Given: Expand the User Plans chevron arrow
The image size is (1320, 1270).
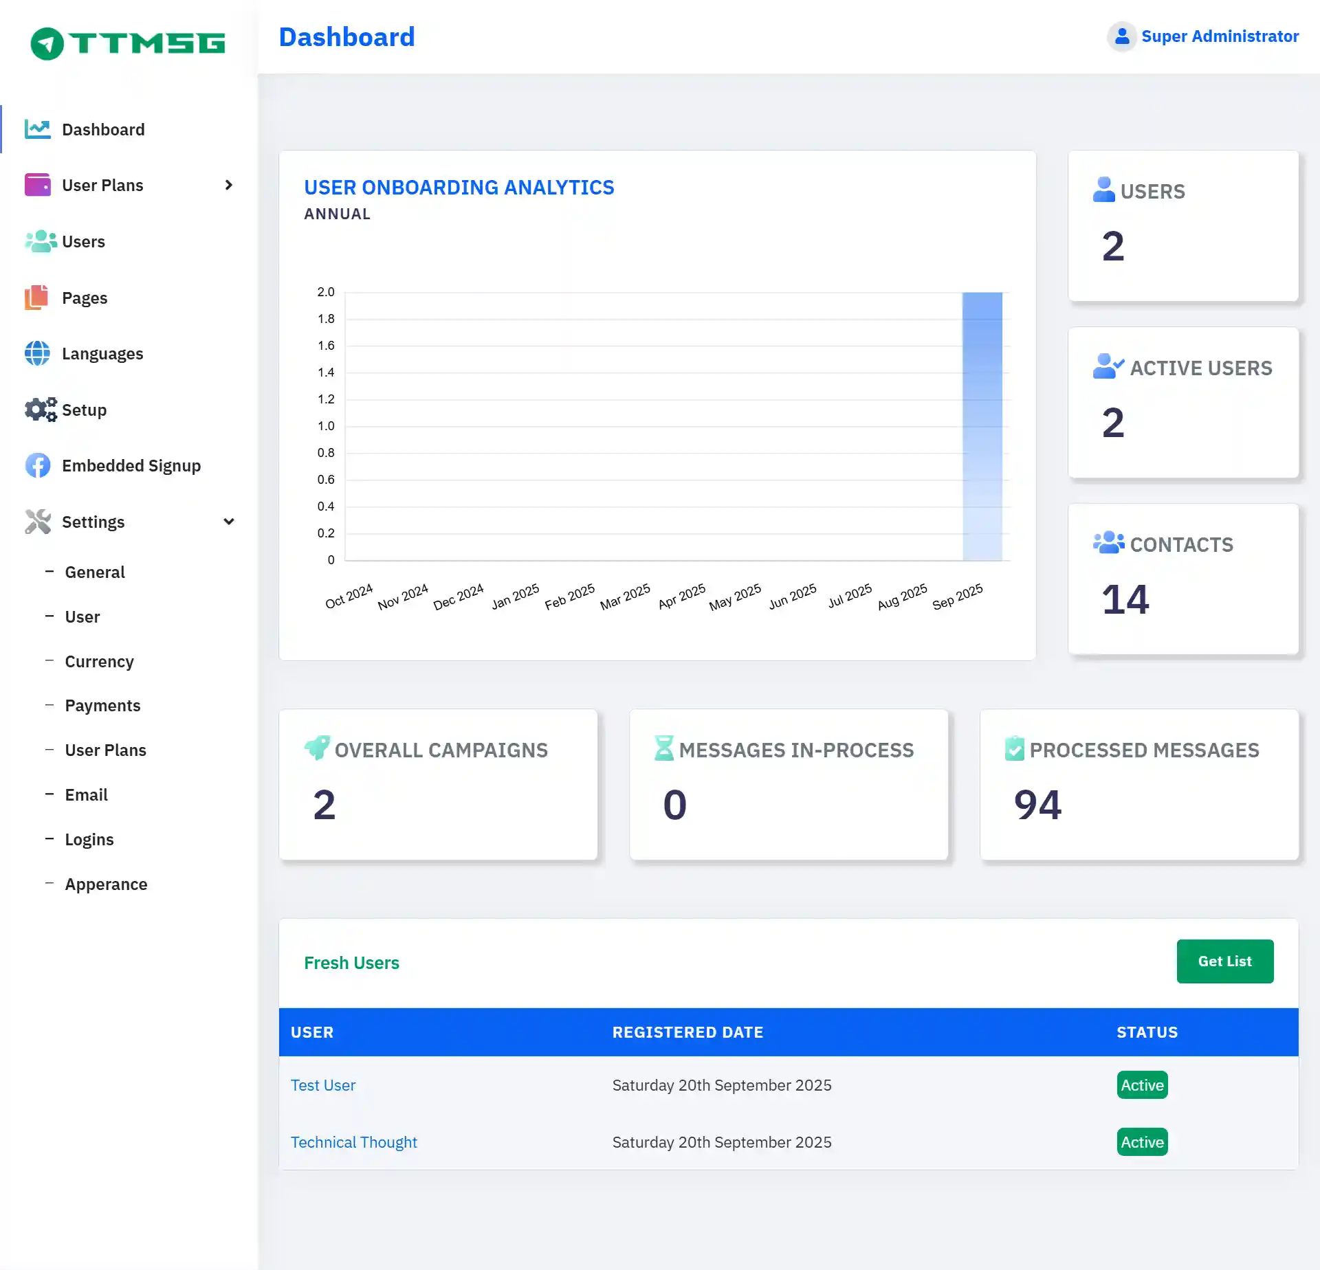Looking at the screenshot, I should (229, 185).
